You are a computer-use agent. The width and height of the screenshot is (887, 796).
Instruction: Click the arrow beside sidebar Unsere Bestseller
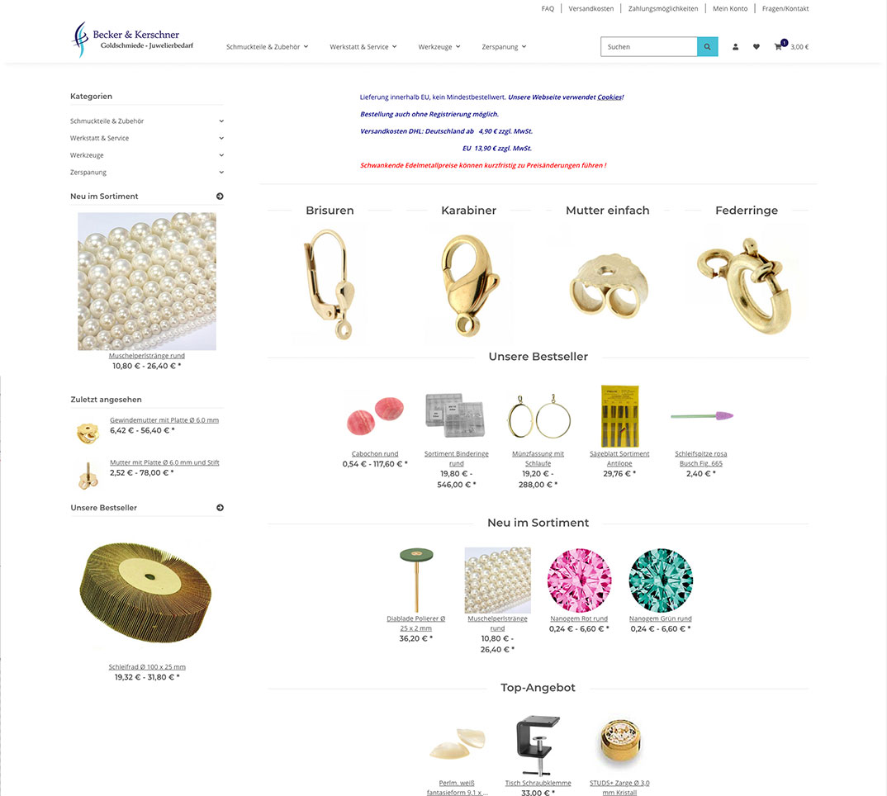(x=220, y=508)
